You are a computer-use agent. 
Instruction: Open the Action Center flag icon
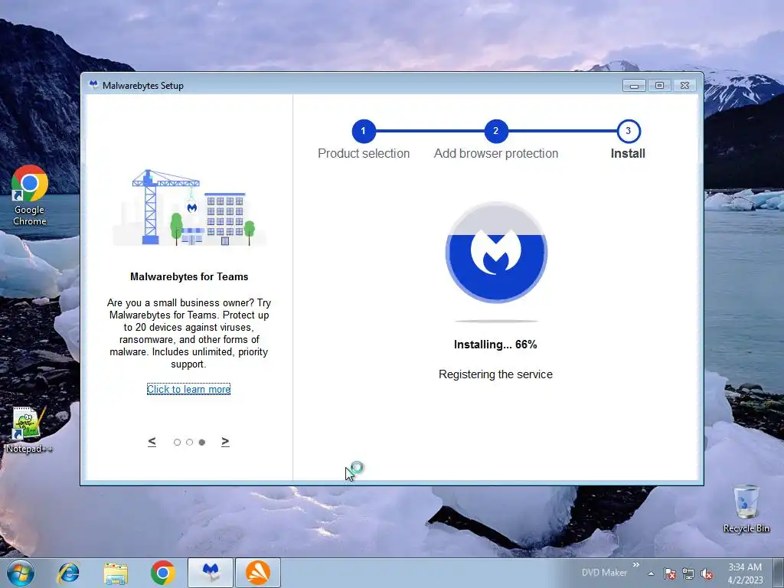click(x=670, y=573)
